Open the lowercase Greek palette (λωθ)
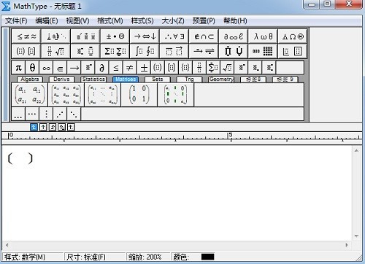The height and width of the screenshot is (264, 365). (263, 36)
